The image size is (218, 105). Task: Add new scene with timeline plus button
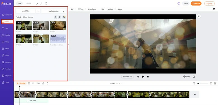195,94
